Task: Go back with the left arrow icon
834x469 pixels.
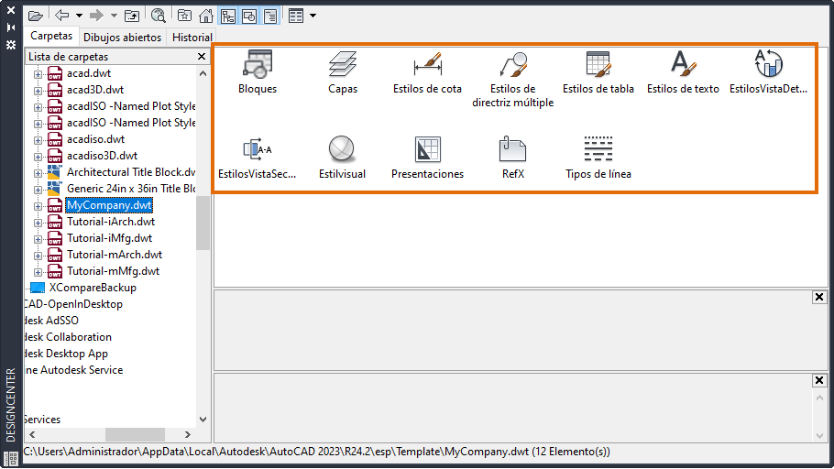Action: click(62, 16)
